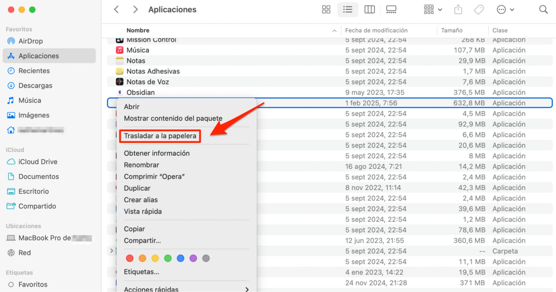Click the Obsidian app icon
The image size is (556, 292).
click(x=120, y=92)
